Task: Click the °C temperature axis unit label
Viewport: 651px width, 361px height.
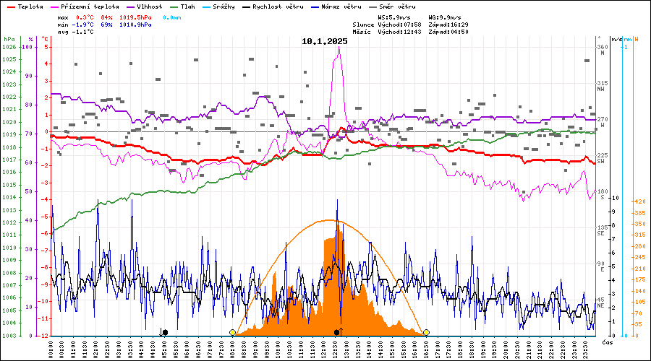Action: (x=46, y=39)
